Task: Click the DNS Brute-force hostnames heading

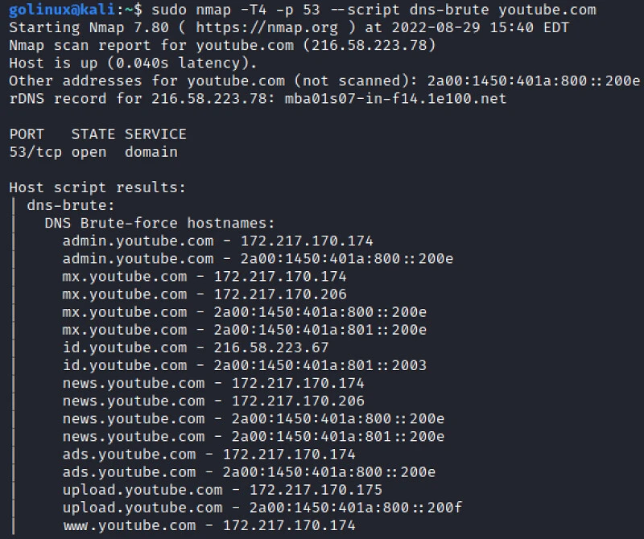Action: coord(159,223)
